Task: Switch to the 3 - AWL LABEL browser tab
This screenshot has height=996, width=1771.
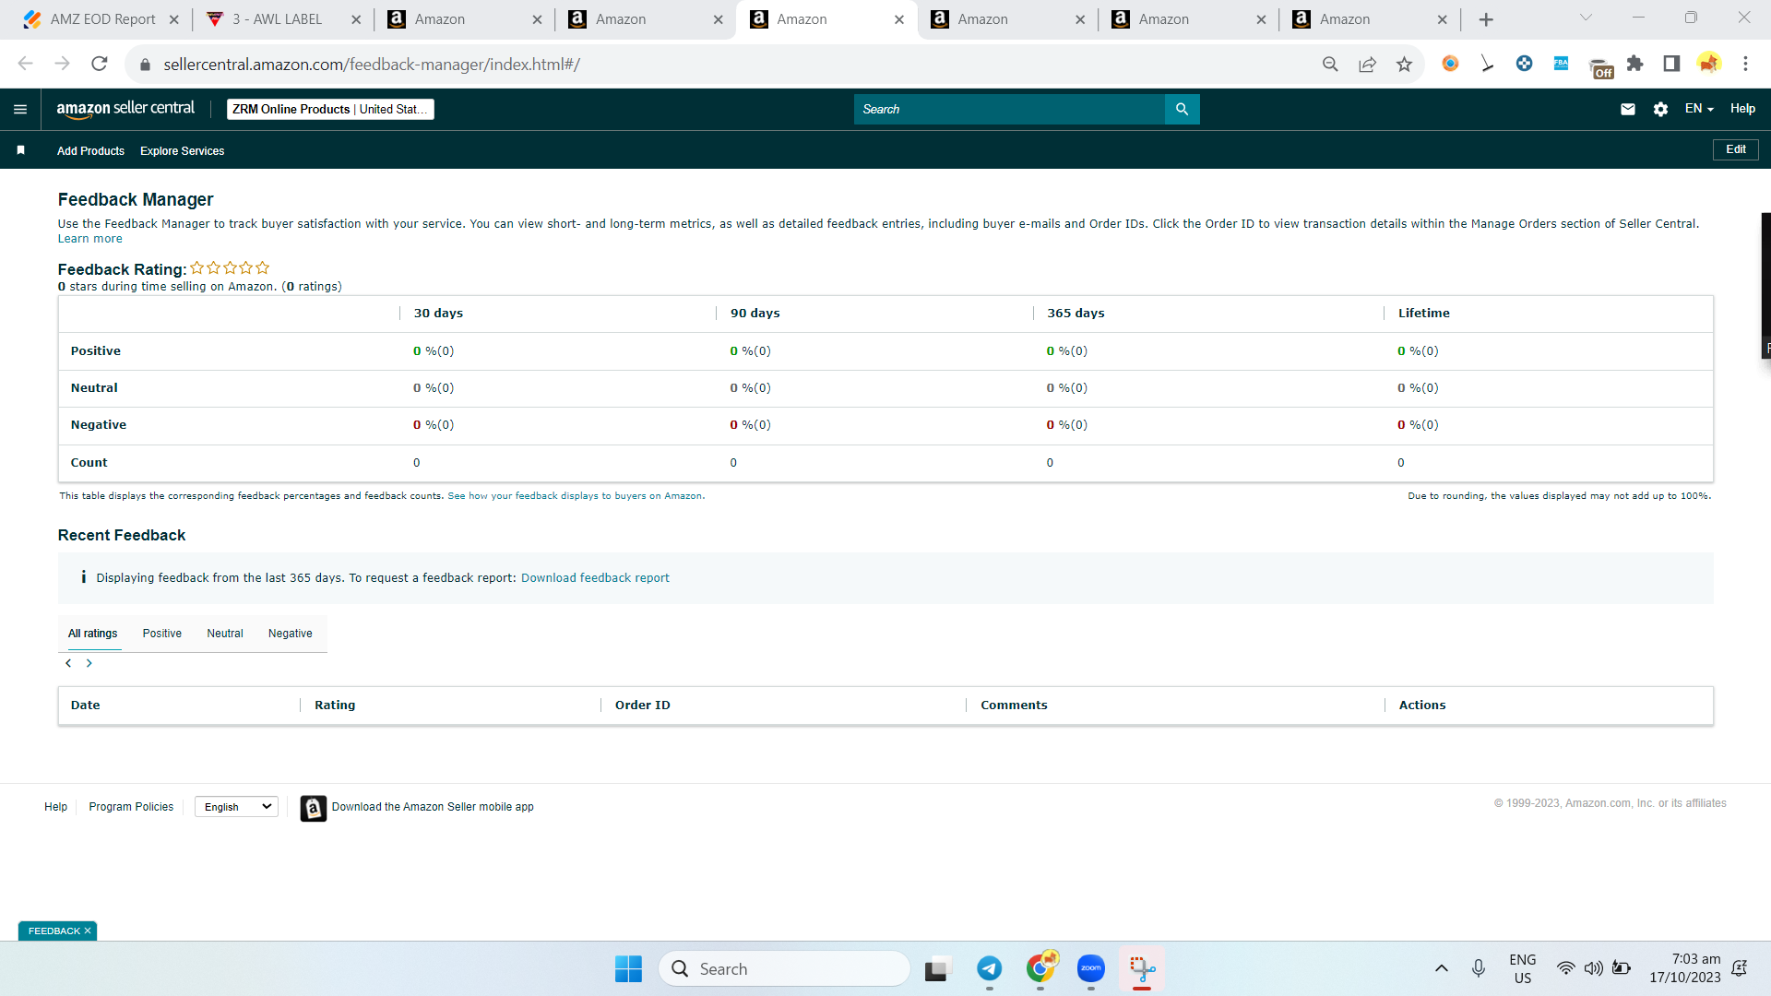Action: tap(282, 19)
